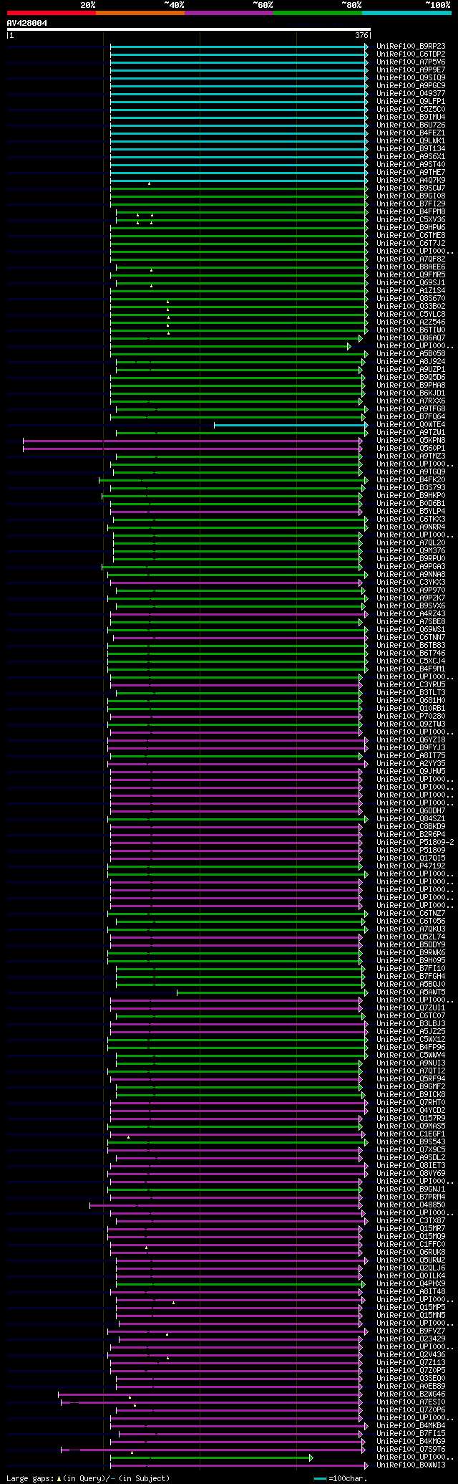Viewport: 458px width, 1484px height.
Task: Select the UniRef100_A7QF82 label
Action: pyautogui.click(x=411, y=259)
